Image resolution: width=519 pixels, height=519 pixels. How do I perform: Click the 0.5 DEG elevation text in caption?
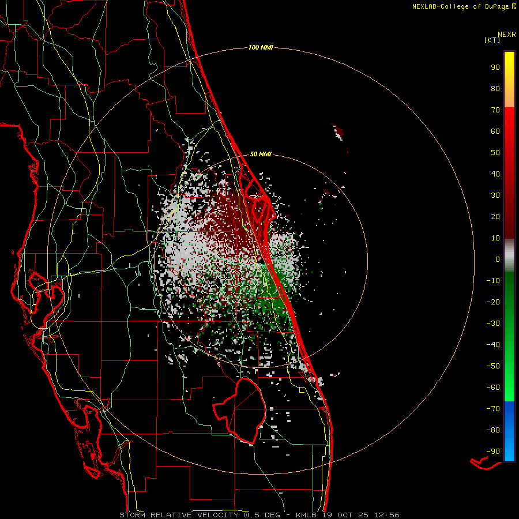point(262,515)
